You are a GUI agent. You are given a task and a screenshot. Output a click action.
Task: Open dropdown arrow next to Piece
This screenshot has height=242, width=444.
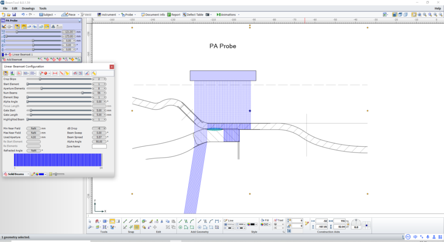click(79, 14)
